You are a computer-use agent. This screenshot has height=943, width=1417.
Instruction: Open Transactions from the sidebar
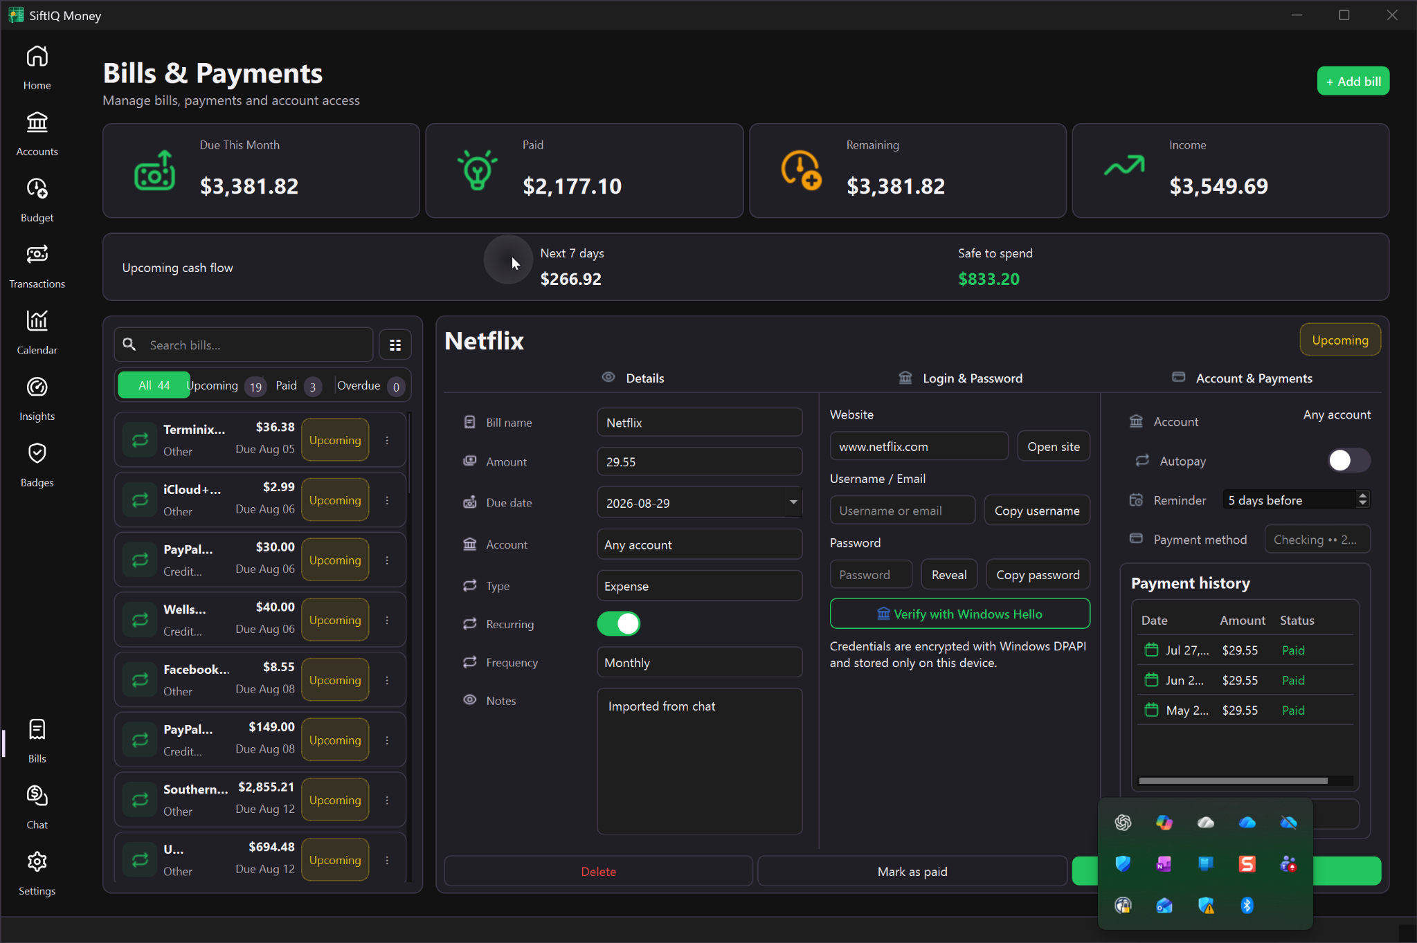pyautogui.click(x=37, y=267)
